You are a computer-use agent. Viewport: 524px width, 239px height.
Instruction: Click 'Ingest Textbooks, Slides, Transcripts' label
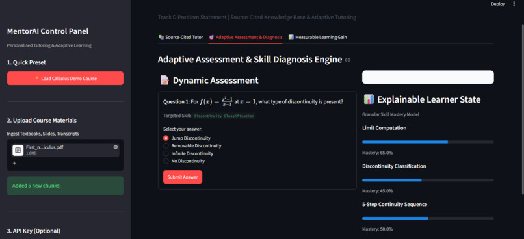click(x=43, y=134)
